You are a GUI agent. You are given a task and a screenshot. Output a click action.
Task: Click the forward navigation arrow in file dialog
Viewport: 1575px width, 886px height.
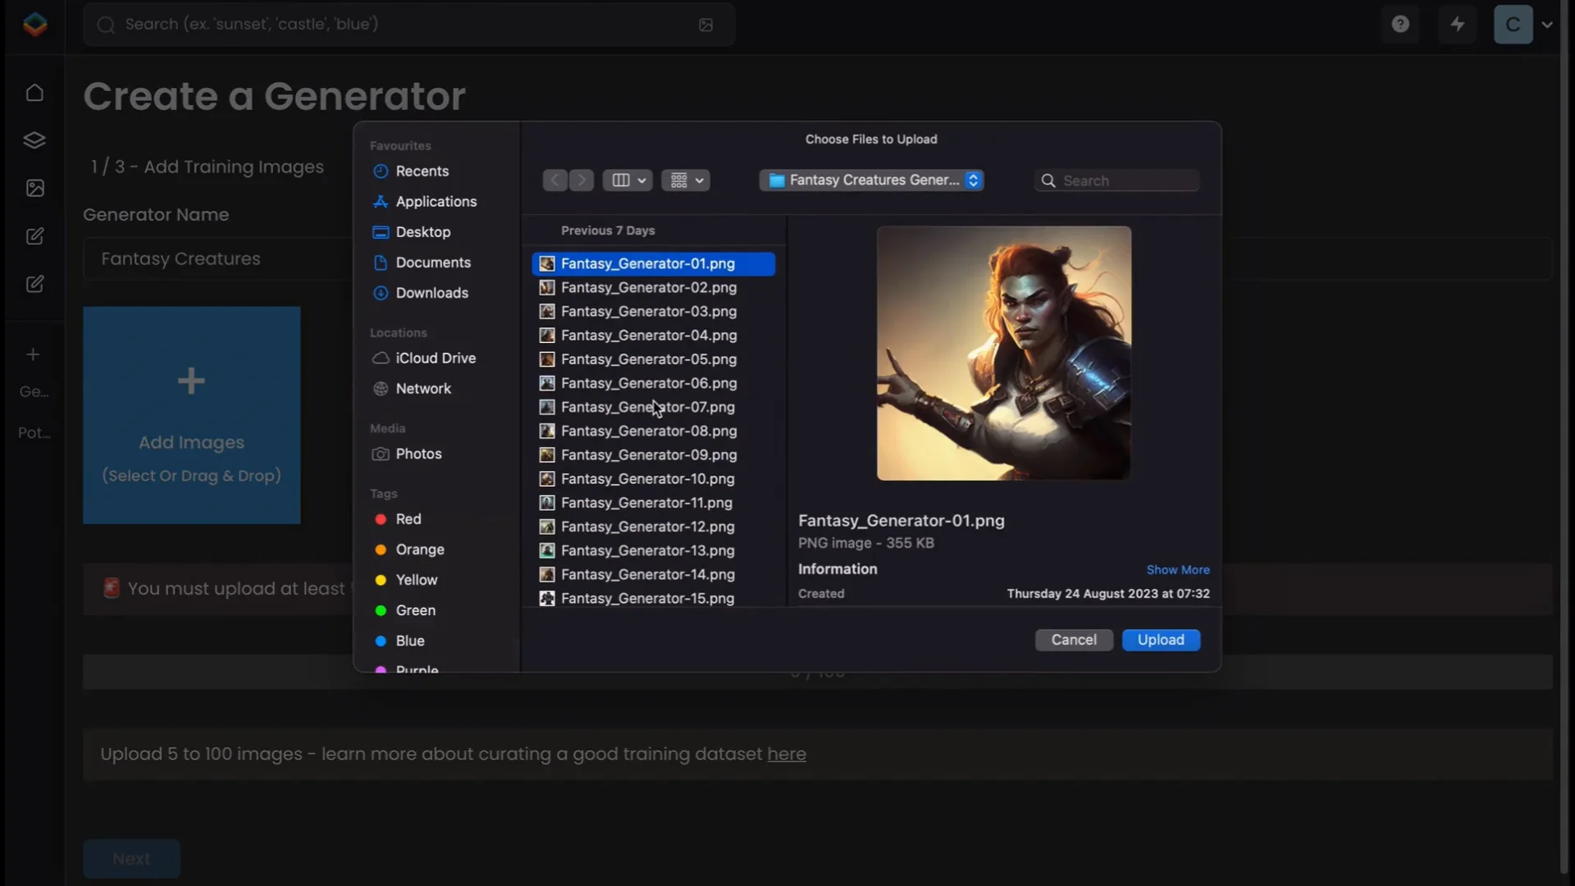[x=581, y=180]
